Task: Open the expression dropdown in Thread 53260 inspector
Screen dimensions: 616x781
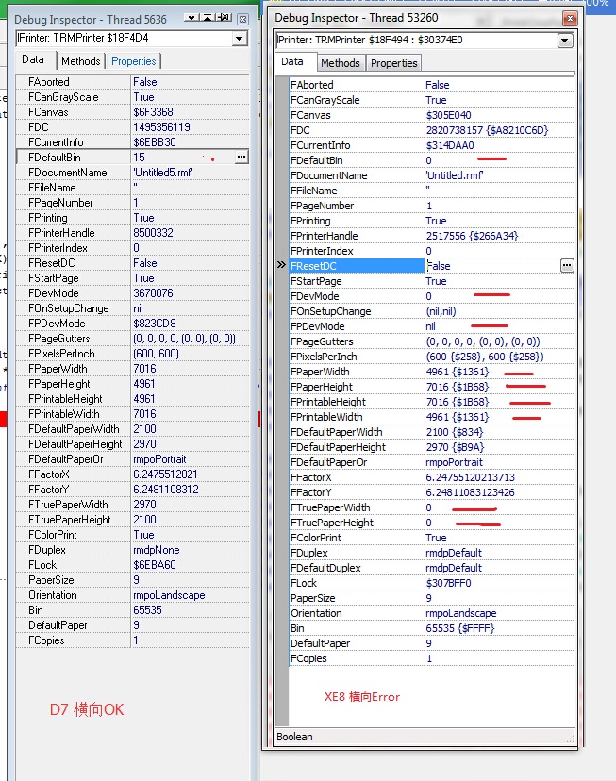Action: 565,41
